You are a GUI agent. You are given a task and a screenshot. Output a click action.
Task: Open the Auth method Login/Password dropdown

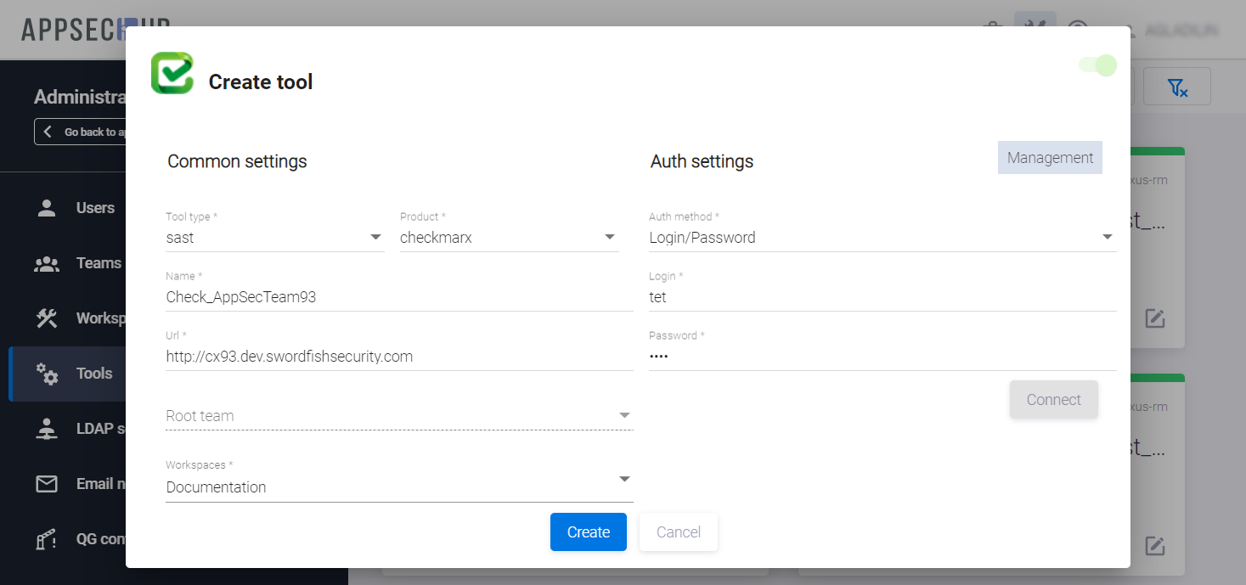coord(882,238)
